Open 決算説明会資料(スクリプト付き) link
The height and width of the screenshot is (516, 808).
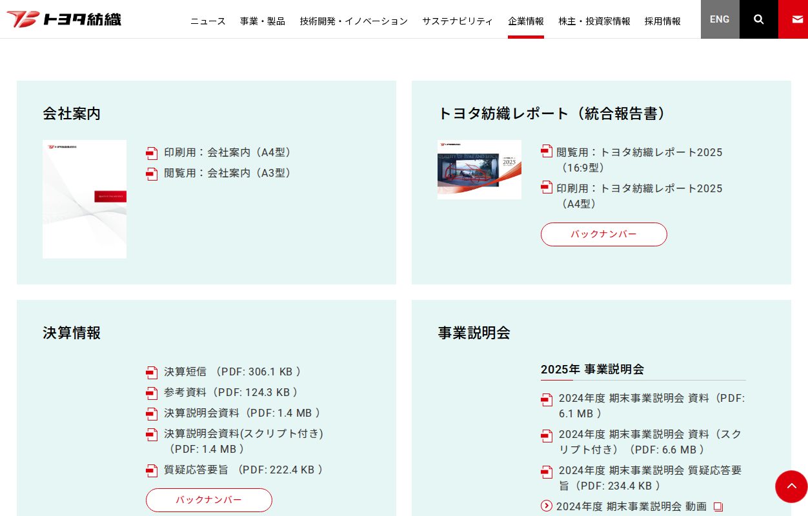pos(244,442)
